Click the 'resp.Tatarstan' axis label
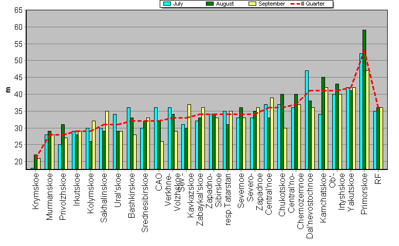 coord(228,199)
